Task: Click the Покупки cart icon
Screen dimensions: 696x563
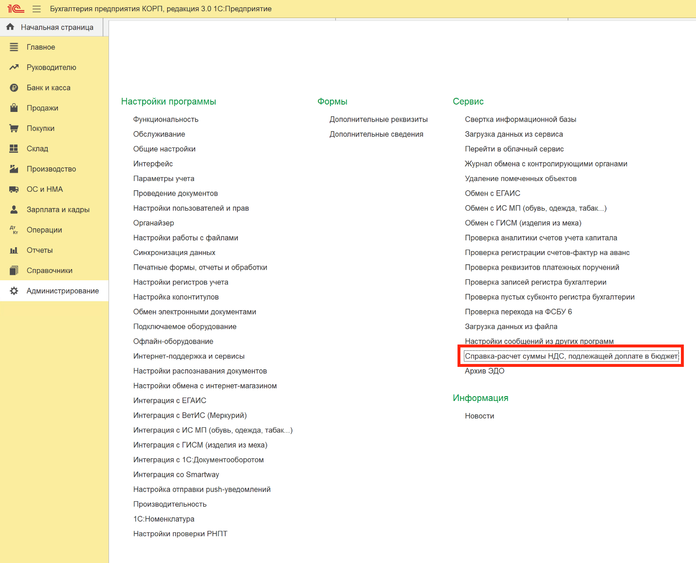Action: [14, 128]
